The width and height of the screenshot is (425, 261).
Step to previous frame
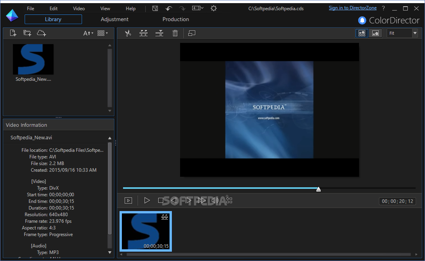(174, 201)
